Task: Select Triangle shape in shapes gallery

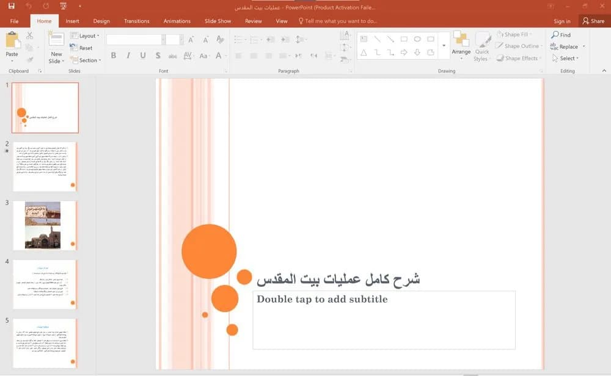Action: pos(364,52)
